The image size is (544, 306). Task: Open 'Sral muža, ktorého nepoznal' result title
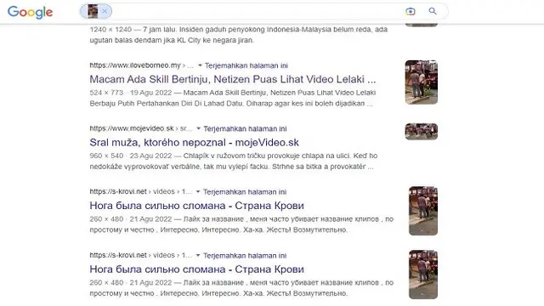(x=195, y=142)
